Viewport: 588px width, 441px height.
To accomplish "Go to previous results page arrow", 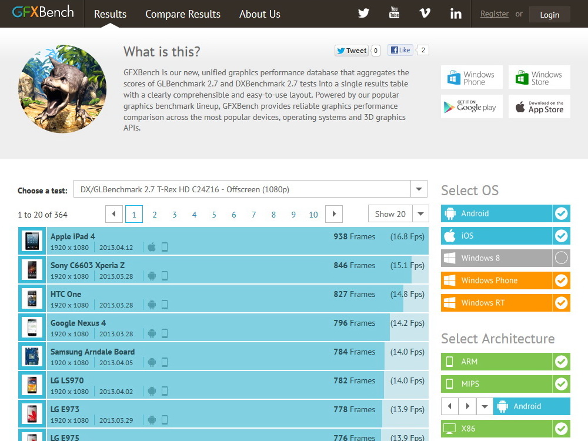I will [x=114, y=214].
